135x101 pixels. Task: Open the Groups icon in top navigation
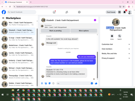(79, 12)
